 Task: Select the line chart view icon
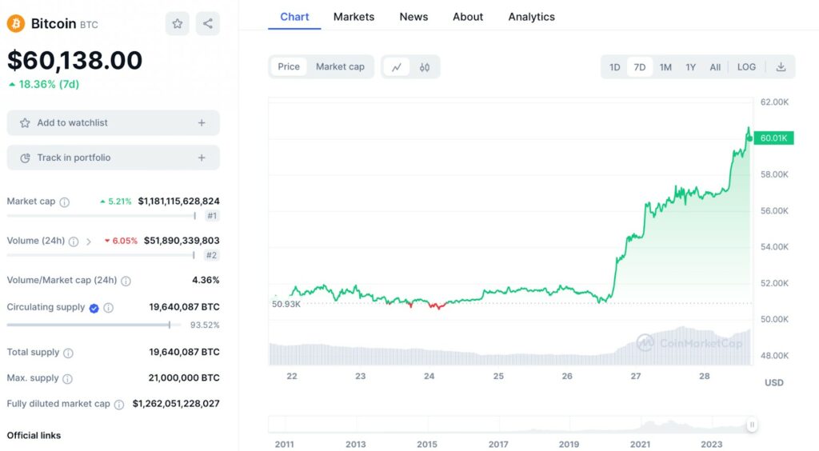pyautogui.click(x=397, y=67)
